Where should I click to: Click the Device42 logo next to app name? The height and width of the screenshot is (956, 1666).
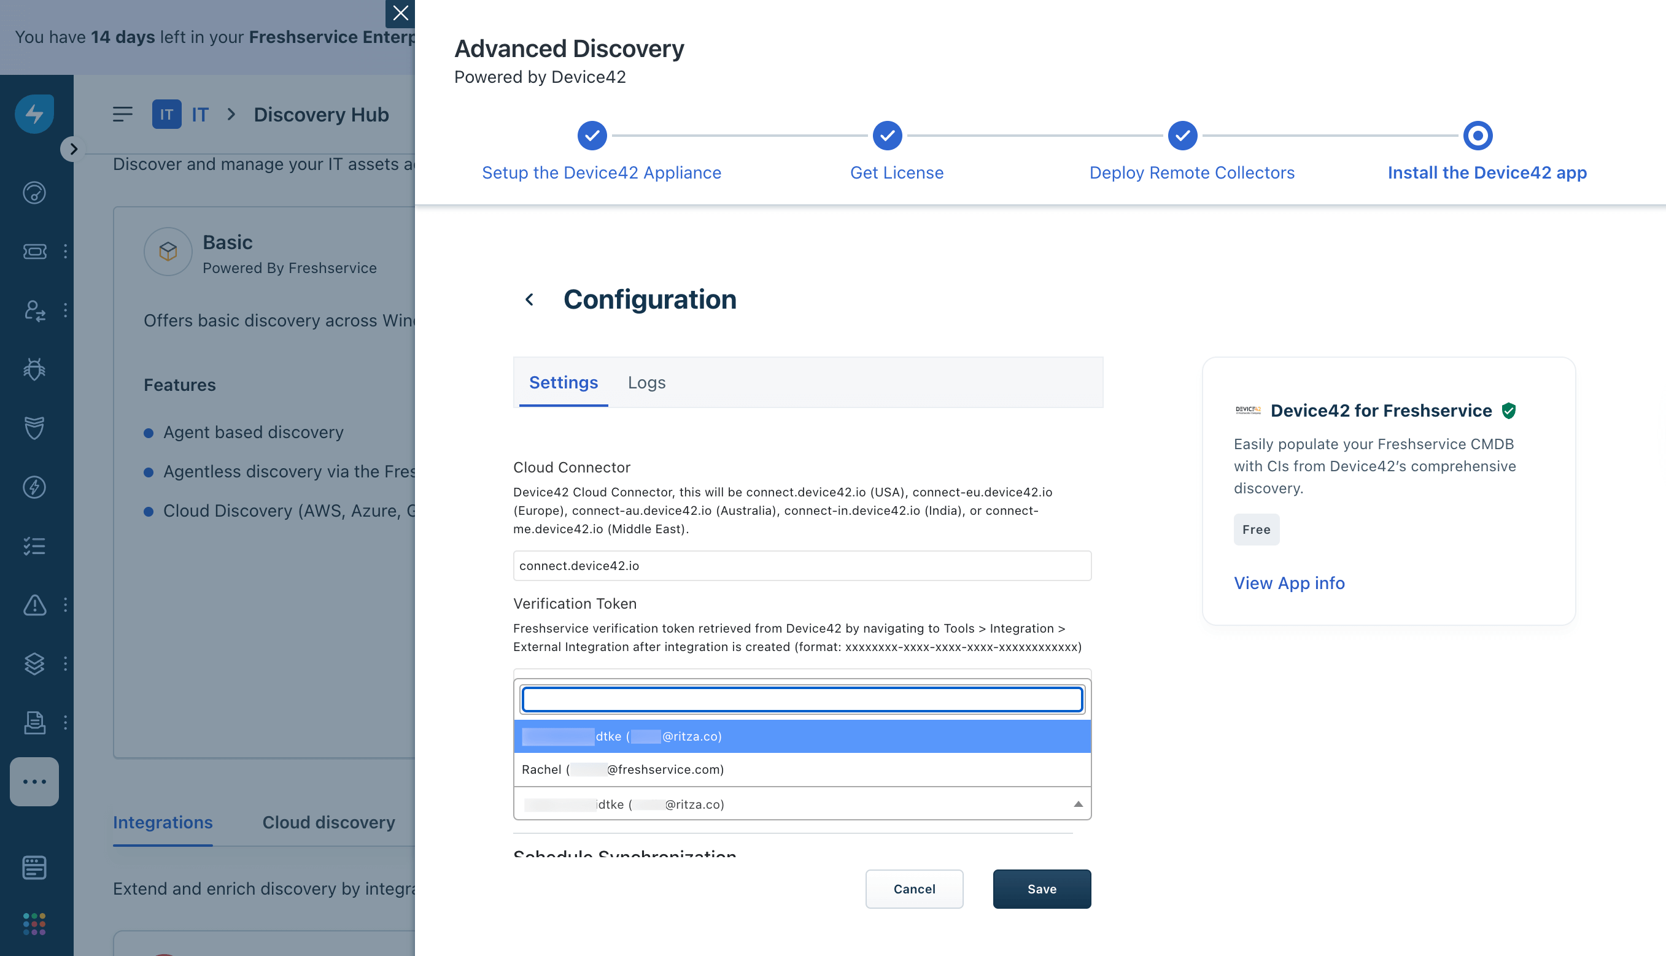click(x=1249, y=411)
